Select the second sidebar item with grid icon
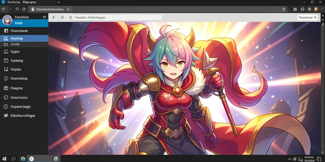 (x=24, y=31)
